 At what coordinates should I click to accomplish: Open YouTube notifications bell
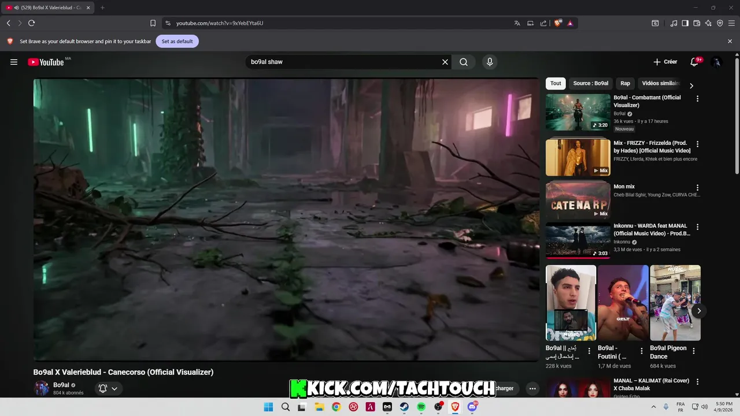[694, 62]
